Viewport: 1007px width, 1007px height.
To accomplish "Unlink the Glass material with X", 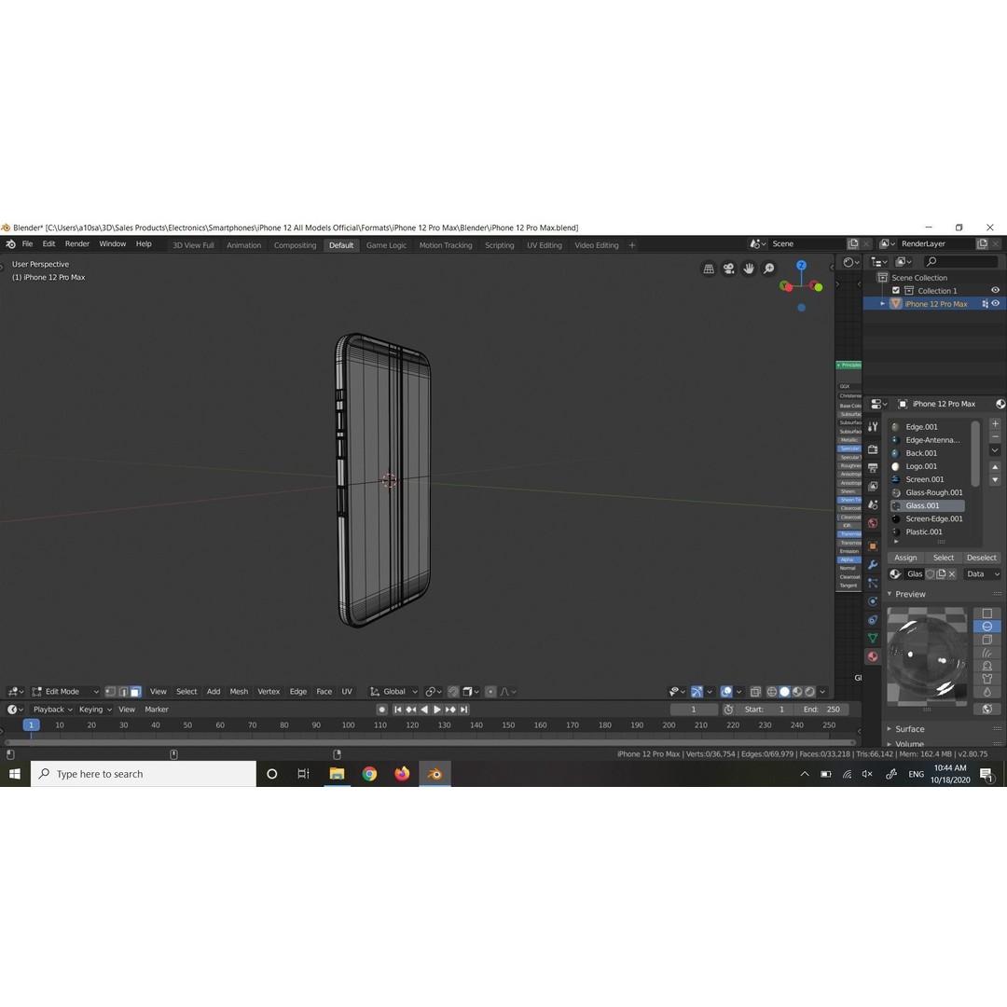I will pos(952,574).
